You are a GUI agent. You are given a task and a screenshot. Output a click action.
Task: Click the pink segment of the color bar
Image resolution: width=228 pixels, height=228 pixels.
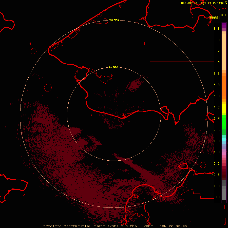(x=224, y=154)
